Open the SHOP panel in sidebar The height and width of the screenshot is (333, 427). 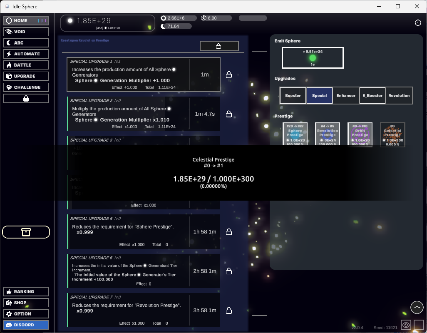(x=26, y=303)
